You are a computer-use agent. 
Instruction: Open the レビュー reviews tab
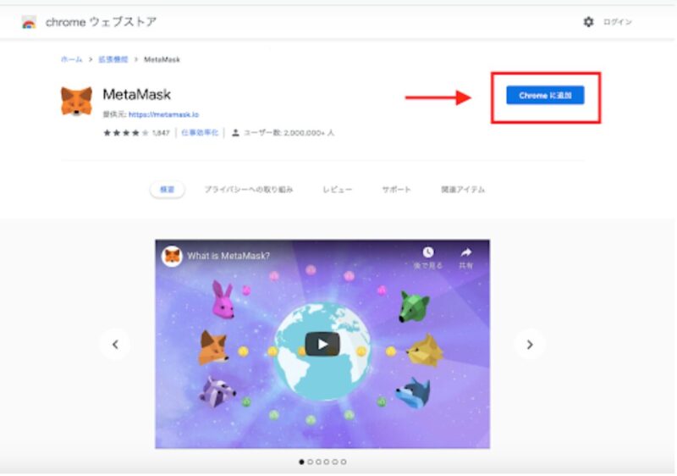pyautogui.click(x=337, y=190)
